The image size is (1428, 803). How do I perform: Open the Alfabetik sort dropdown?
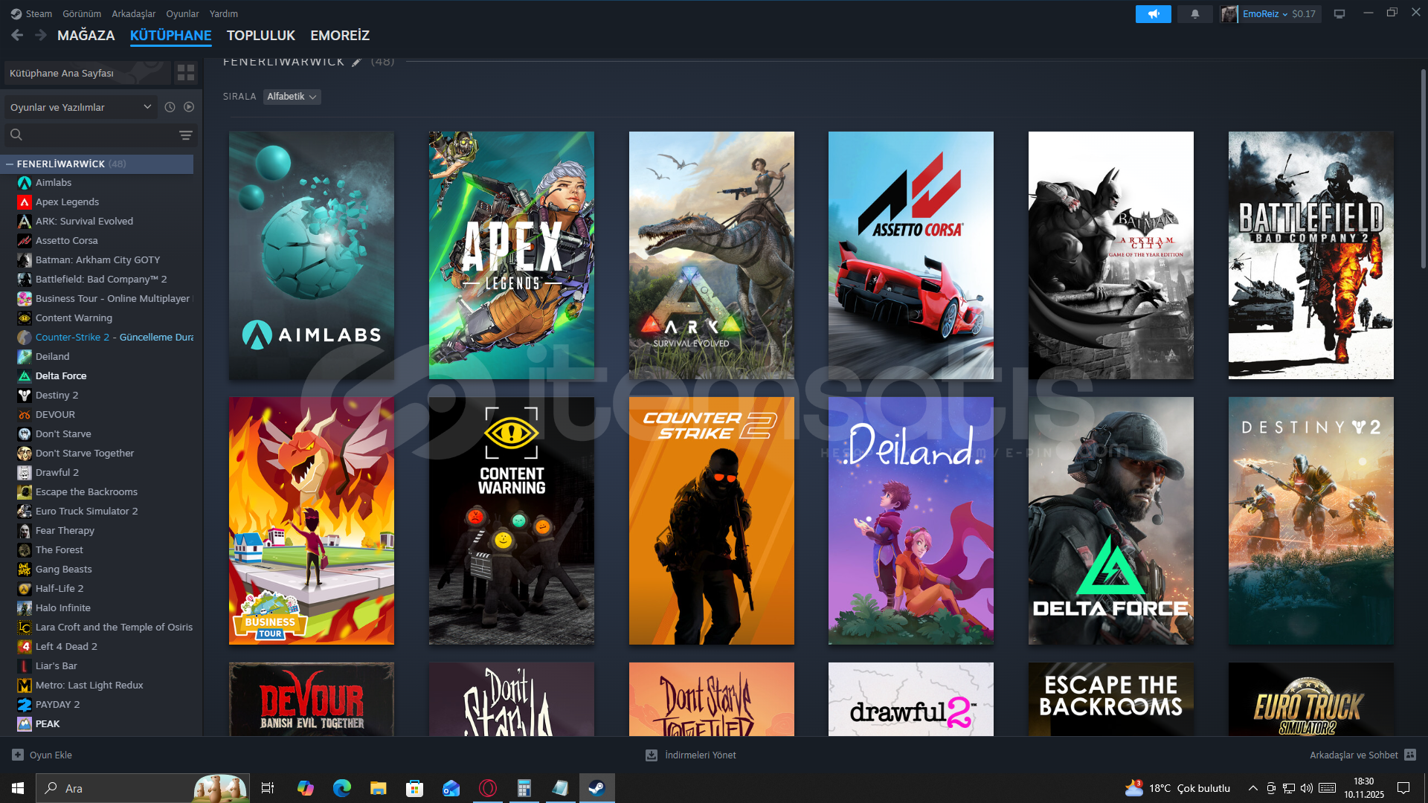[x=292, y=97]
